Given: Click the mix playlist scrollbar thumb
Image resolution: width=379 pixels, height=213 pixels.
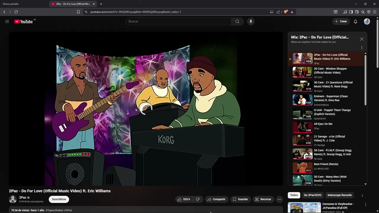Looking at the screenshot, I should pyautogui.click(x=365, y=80).
